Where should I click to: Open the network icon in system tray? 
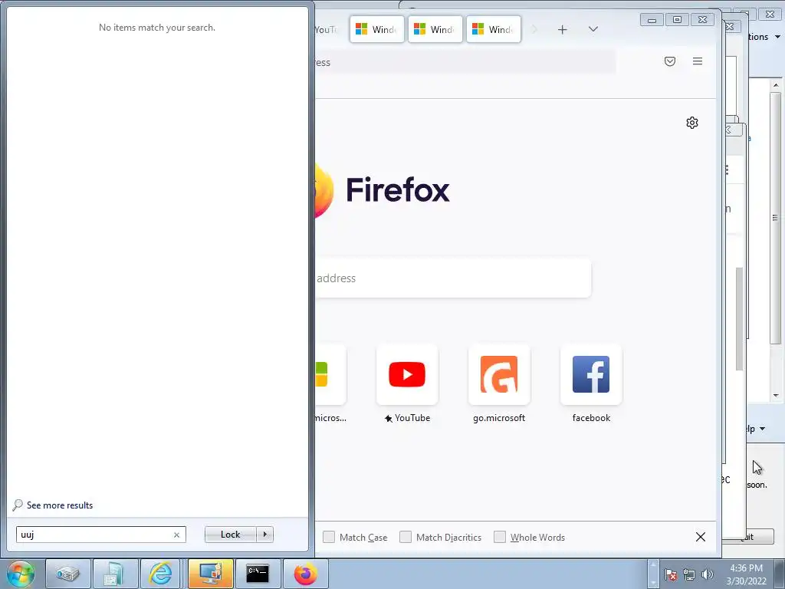[x=689, y=574]
